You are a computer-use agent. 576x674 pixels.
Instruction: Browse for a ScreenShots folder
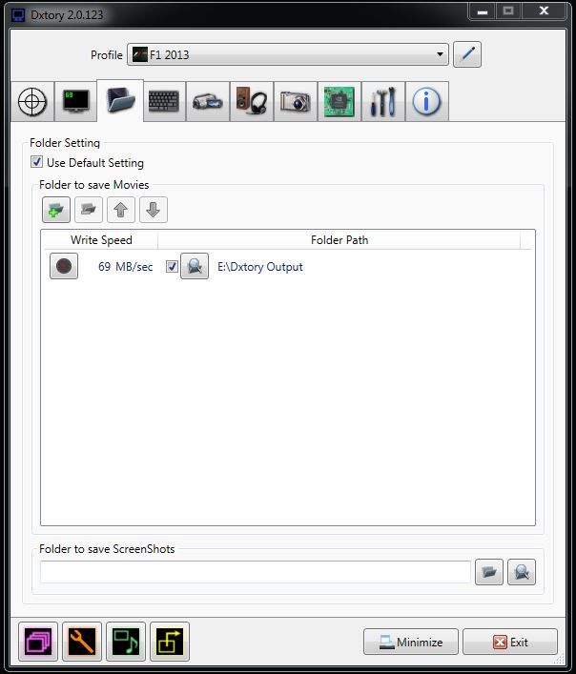coord(488,572)
